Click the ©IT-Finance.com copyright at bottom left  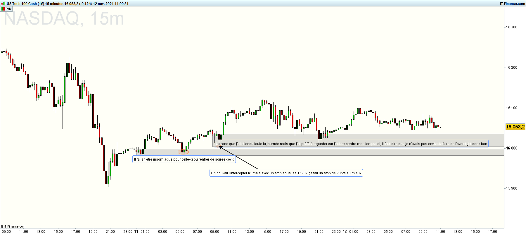pos(13,226)
